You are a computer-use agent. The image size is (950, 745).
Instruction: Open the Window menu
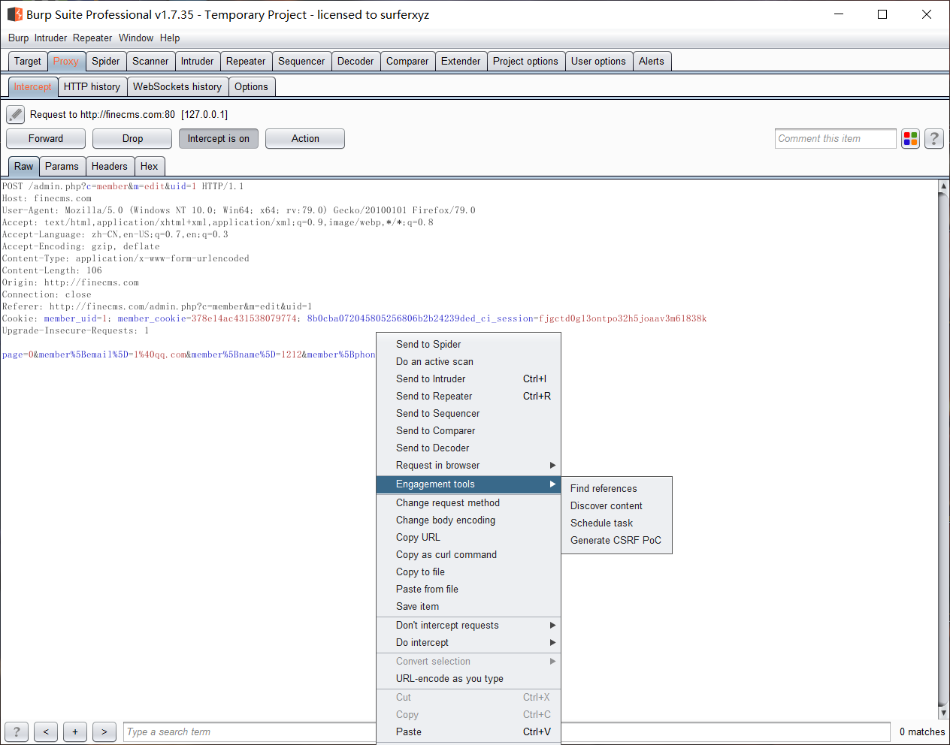pos(136,38)
